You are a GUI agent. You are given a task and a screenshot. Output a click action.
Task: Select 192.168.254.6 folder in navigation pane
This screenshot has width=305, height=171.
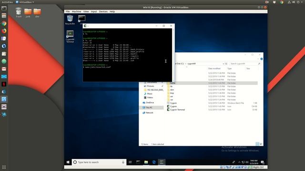(155, 90)
